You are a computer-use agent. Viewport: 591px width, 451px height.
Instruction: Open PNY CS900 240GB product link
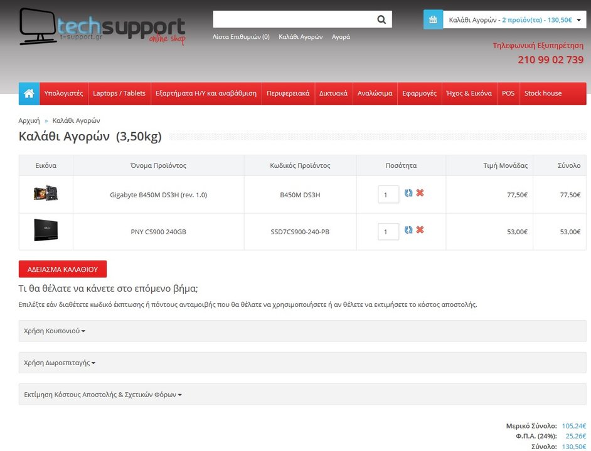click(158, 232)
